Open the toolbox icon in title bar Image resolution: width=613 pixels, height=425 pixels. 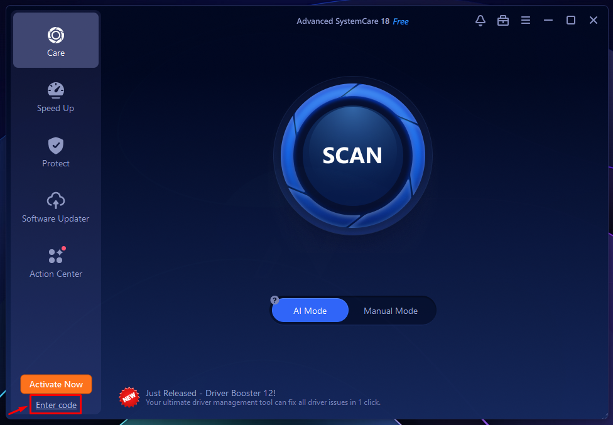[x=503, y=20]
